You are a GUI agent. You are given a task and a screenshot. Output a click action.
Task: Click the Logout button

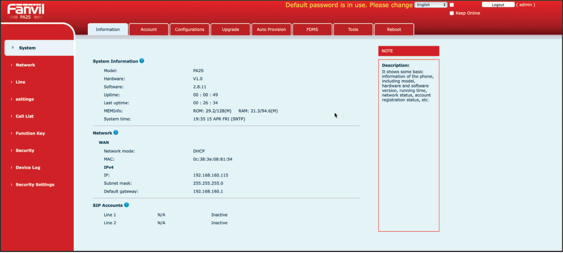pyautogui.click(x=498, y=5)
